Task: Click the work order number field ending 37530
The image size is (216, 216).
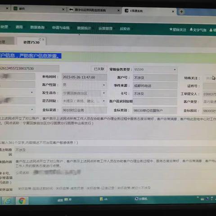Action: [x=30, y=68]
